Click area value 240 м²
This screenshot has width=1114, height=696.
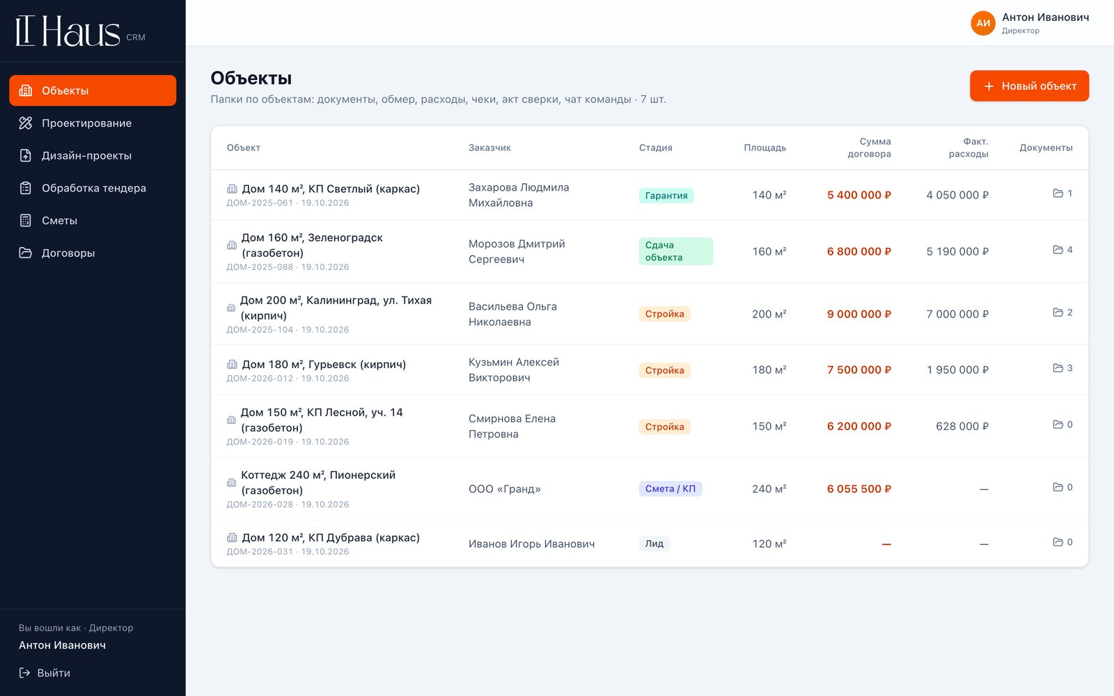769,489
